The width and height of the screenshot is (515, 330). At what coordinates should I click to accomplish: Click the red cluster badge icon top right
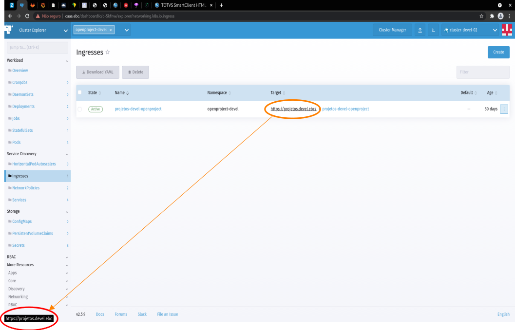coord(507,30)
